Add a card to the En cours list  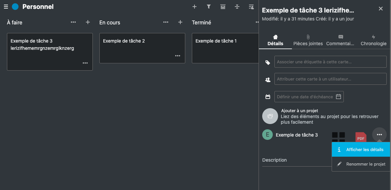click(180, 22)
